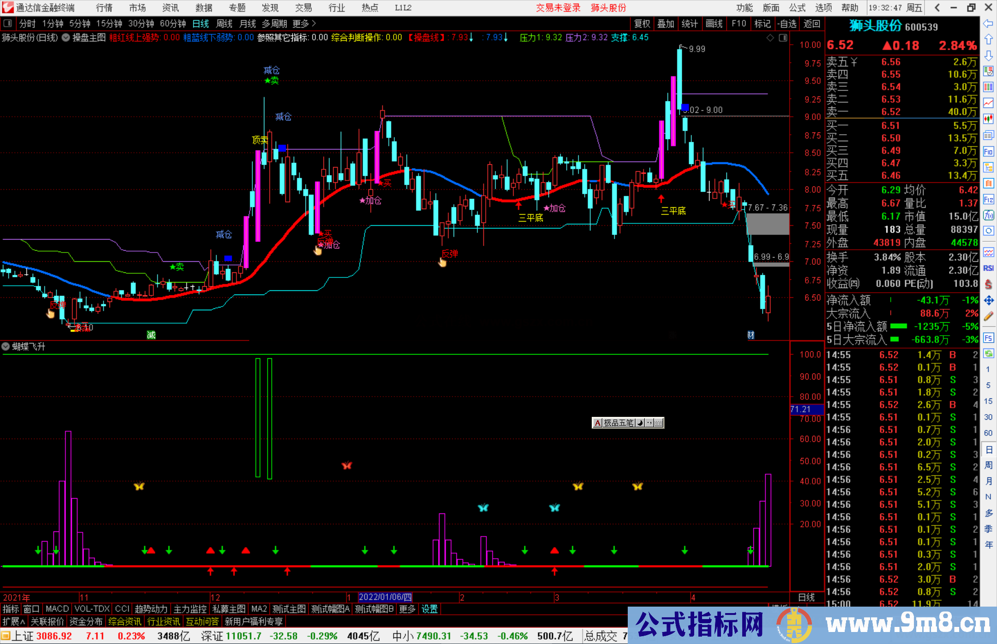Click the 返回 button in the toolbar
Image resolution: width=997 pixels, height=644 pixels.
coord(812,24)
